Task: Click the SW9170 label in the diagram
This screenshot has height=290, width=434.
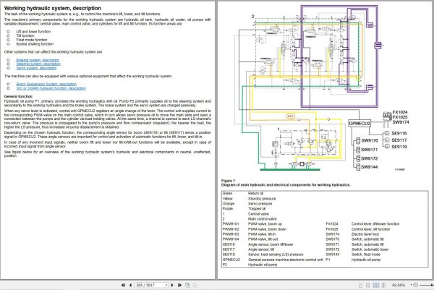Action: [x=369, y=140]
